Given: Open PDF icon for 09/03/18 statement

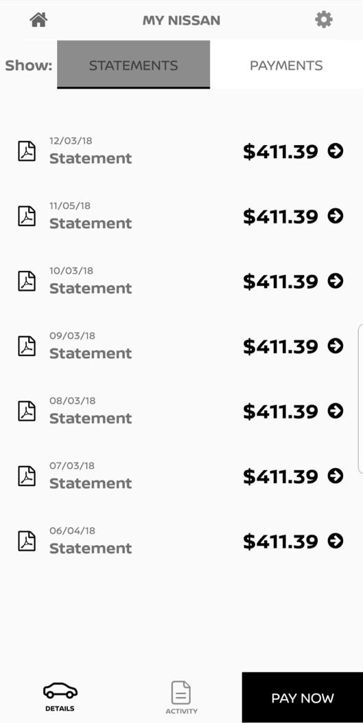Looking at the screenshot, I should point(27,346).
